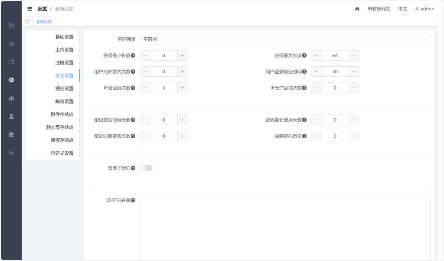Open the 市政府网站 site link
This screenshot has width=444, height=261.
click(x=379, y=9)
